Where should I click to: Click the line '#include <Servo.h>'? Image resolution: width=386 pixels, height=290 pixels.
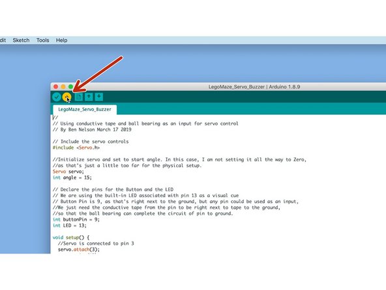click(76, 148)
